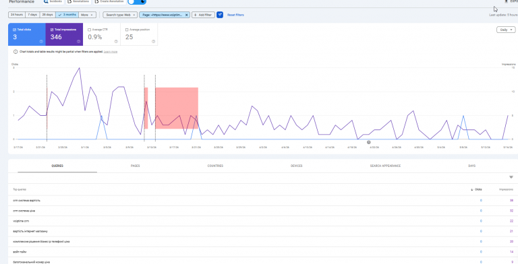Click the Reset filters link
Screen dimensions: 518x264
235,15
